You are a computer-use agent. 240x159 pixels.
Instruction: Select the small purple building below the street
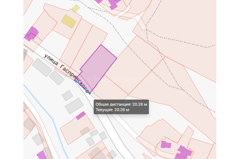[x=81, y=116]
